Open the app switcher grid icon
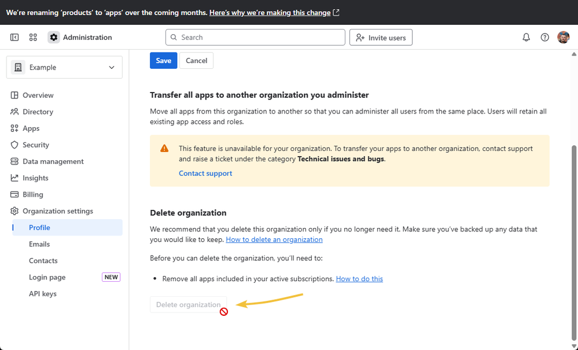This screenshot has height=350, width=578. [33, 38]
